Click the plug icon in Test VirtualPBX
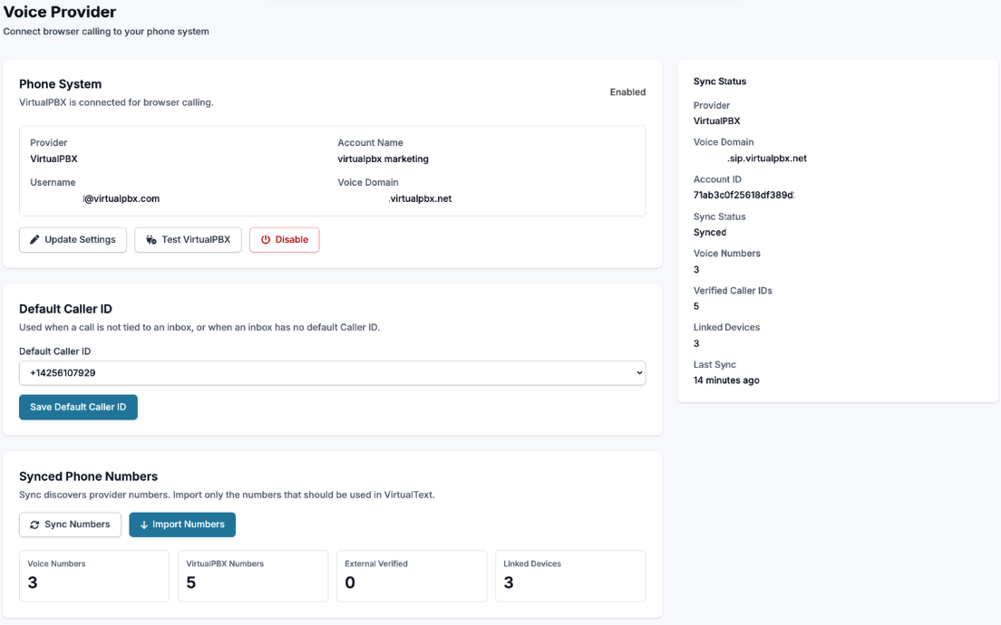The height and width of the screenshot is (625, 1001). (151, 240)
